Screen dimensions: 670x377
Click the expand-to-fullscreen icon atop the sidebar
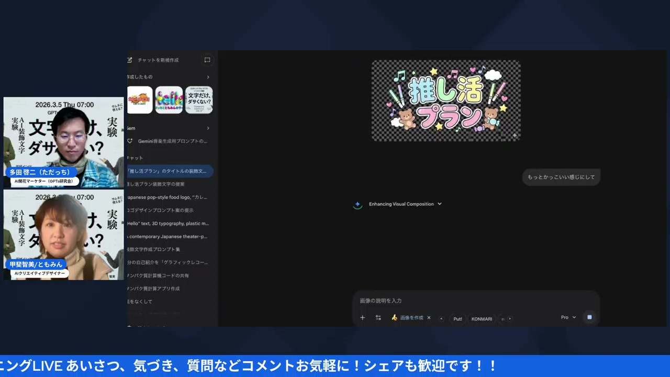point(207,60)
